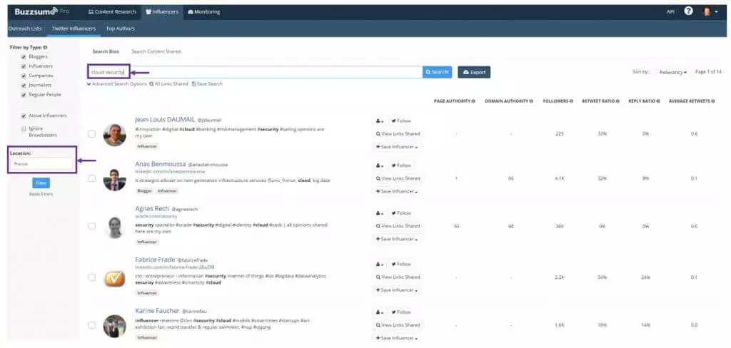Viewport: 731px width, 348px height.
Task: Toggle the Active Influencers checkbox
Action: (x=24, y=116)
